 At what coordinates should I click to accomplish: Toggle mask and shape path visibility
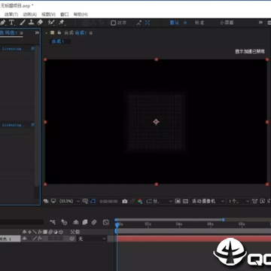[93, 201]
